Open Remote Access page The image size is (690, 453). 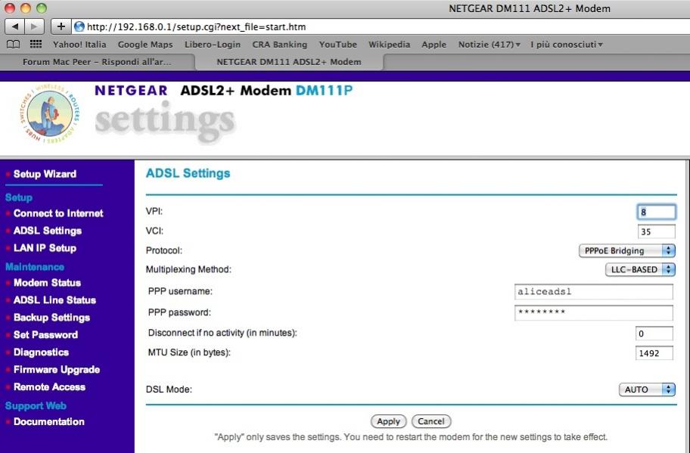click(x=49, y=387)
